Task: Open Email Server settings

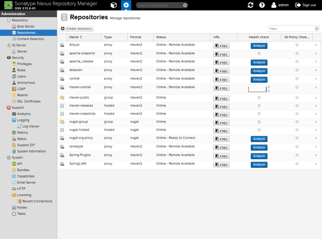Action: (26, 183)
